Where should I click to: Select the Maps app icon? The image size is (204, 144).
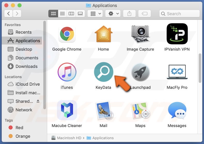[x=140, y=111]
